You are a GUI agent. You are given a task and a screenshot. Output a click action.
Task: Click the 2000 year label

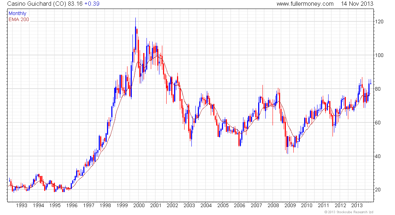tap(139, 205)
